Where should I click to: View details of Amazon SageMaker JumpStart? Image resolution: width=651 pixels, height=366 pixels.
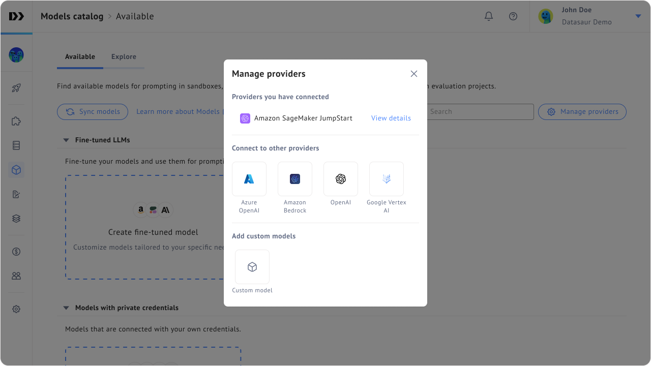391,118
